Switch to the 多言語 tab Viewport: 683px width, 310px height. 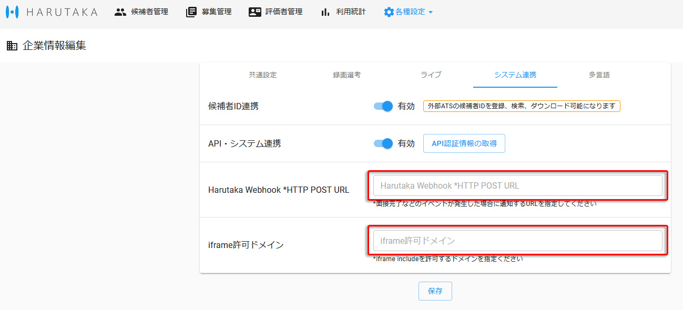pos(599,75)
